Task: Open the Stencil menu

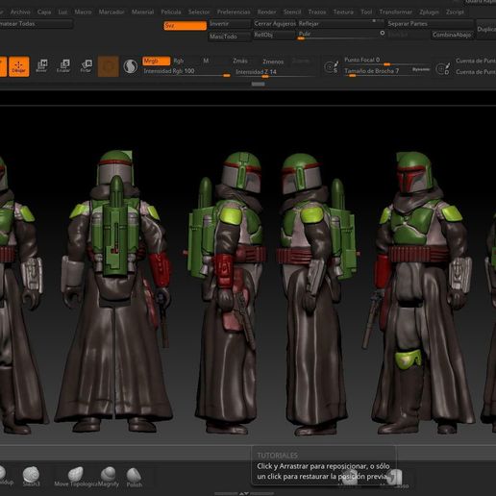Action: pos(292,12)
